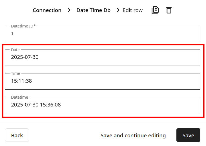Click the Edit row breadcrumb text

(x=132, y=10)
